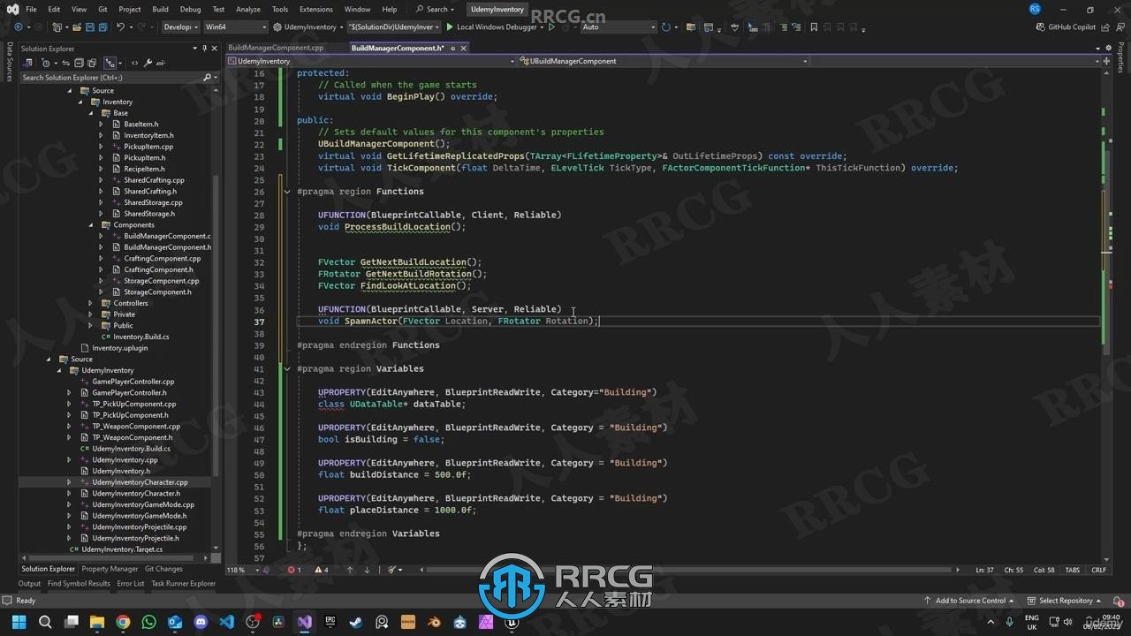Open the Debug menu
The image size is (1131, 636).
190,9
